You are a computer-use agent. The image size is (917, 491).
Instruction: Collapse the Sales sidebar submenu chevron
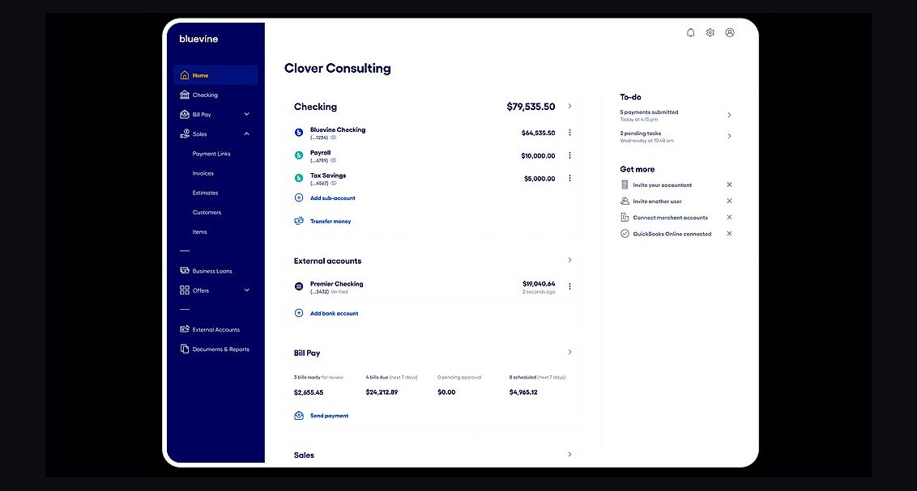[247, 133]
